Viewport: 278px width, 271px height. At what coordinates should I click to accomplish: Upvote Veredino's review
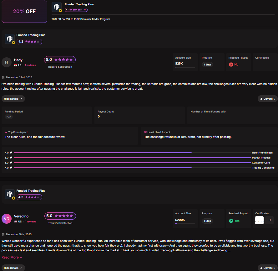[267, 268]
